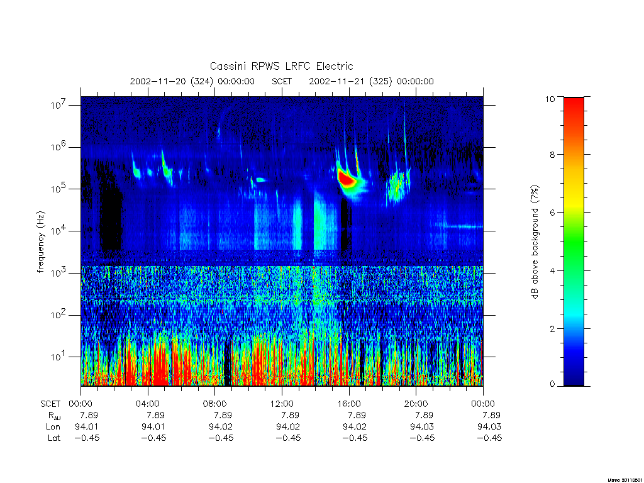Click the 10^3 frequency tick label
The width and height of the screenshot is (644, 483).
point(59,273)
